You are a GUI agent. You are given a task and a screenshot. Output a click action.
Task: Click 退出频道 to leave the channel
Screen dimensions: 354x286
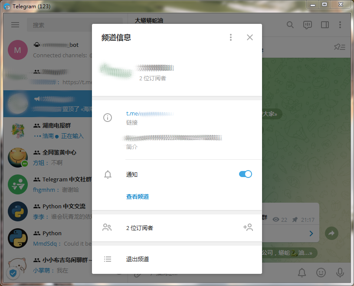click(x=138, y=259)
